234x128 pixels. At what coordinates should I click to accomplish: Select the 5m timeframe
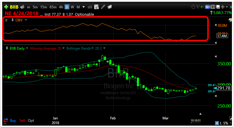[x=35, y=7]
